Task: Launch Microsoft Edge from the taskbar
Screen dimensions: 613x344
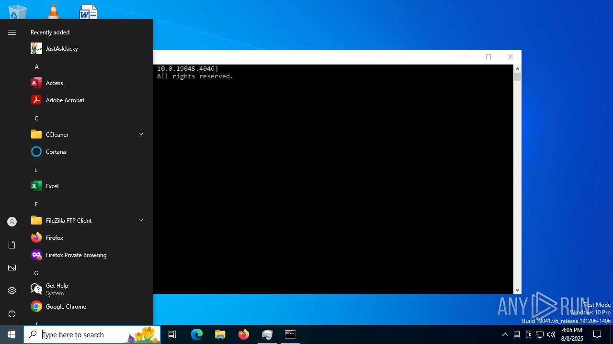Action: click(x=197, y=334)
